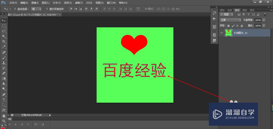Open the Properties panel icon in dock

click(x=215, y=35)
